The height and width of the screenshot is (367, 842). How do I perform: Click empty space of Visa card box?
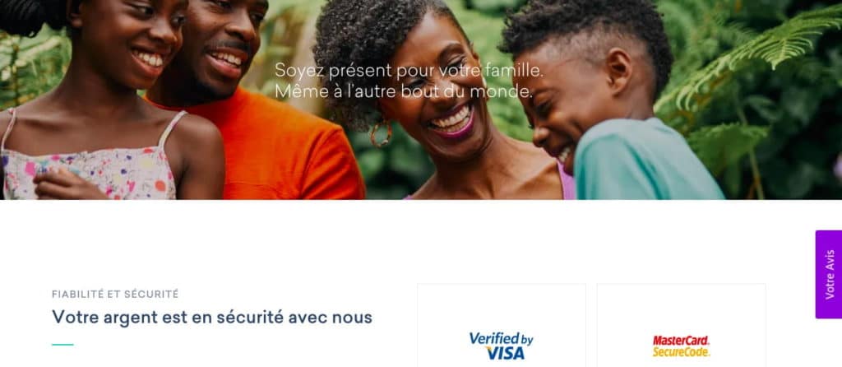tap(501, 306)
